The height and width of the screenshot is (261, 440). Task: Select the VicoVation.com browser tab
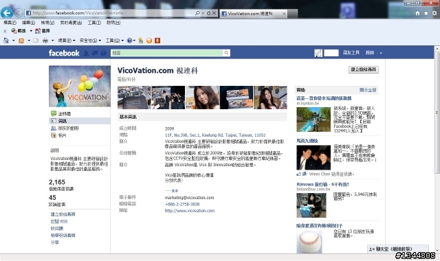254,14
